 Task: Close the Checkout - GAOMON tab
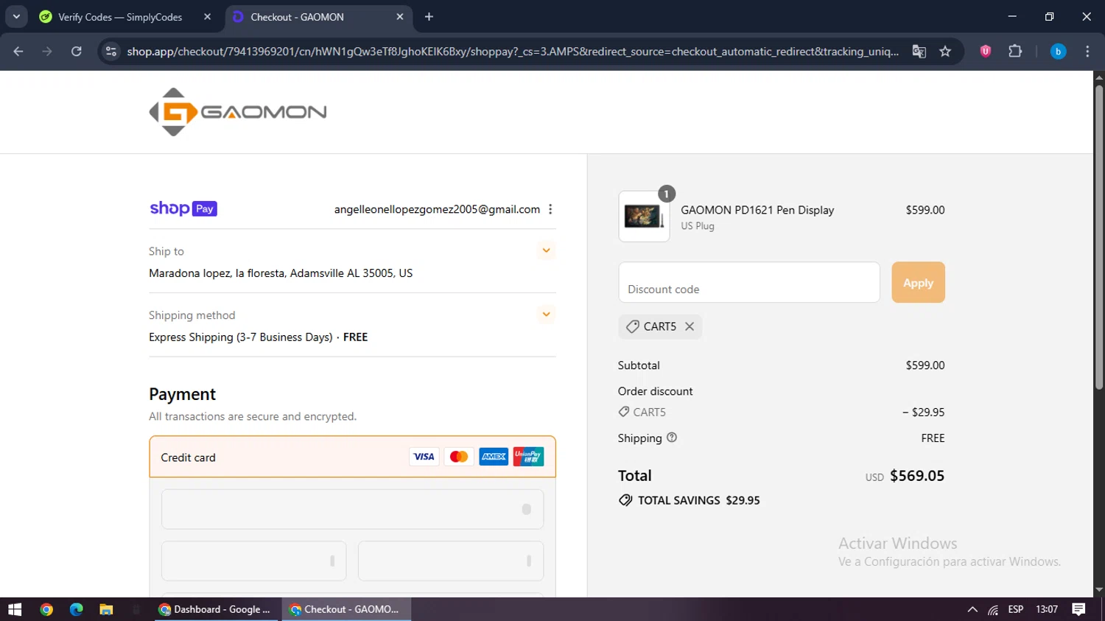pos(400,17)
